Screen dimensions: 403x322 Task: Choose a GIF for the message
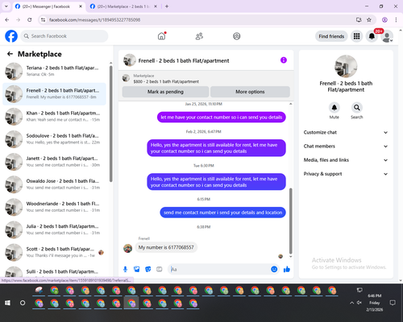[x=160, y=269]
